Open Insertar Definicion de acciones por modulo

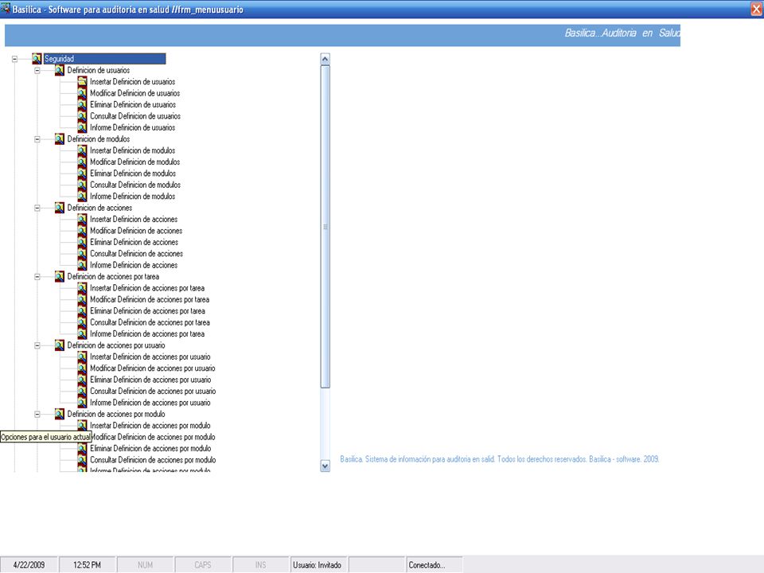[150, 425]
